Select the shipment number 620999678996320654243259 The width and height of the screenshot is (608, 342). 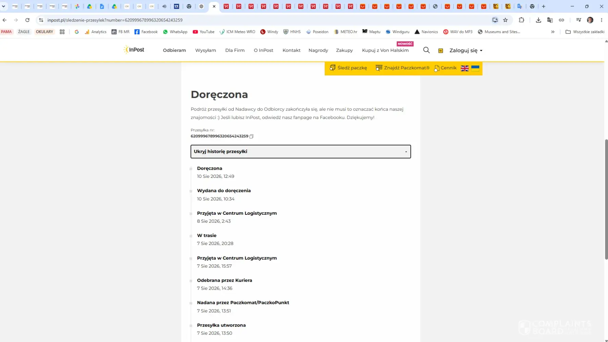click(219, 136)
